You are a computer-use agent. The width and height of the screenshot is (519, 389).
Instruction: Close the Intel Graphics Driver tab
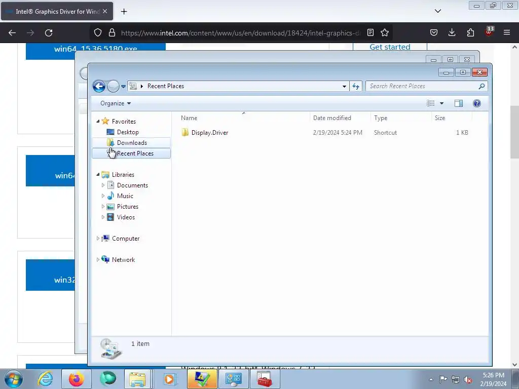[105, 11]
